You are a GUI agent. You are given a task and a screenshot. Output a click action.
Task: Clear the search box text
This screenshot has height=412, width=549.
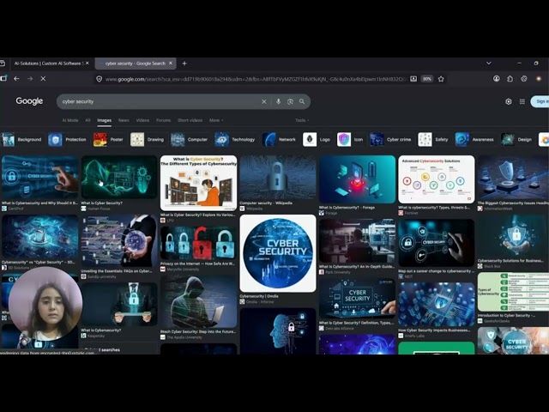click(264, 101)
